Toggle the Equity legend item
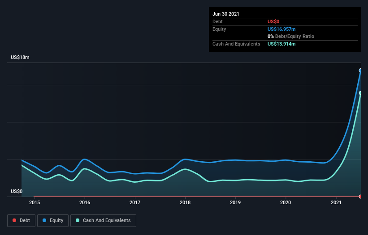This screenshot has height=235, width=368. [52, 220]
